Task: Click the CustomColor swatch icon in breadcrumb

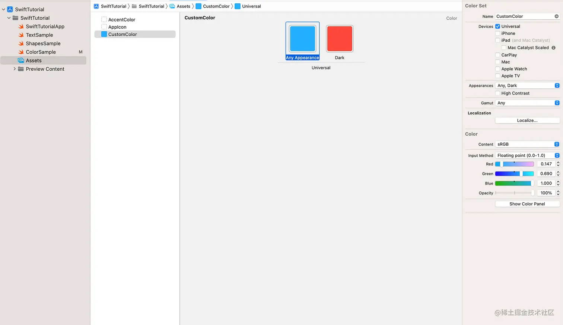Action: (198, 6)
